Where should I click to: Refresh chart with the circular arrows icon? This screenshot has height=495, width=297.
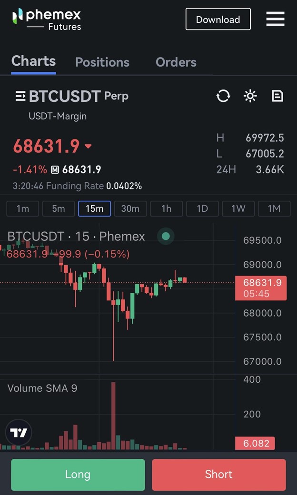click(x=223, y=96)
